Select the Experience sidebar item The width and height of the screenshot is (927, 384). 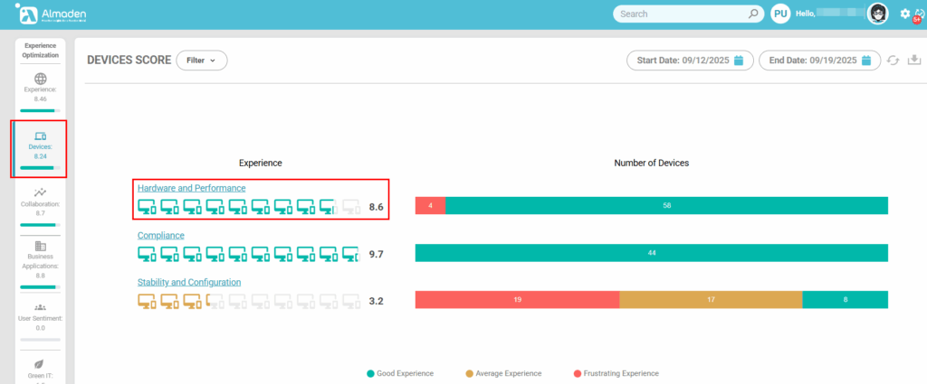pyautogui.click(x=40, y=90)
